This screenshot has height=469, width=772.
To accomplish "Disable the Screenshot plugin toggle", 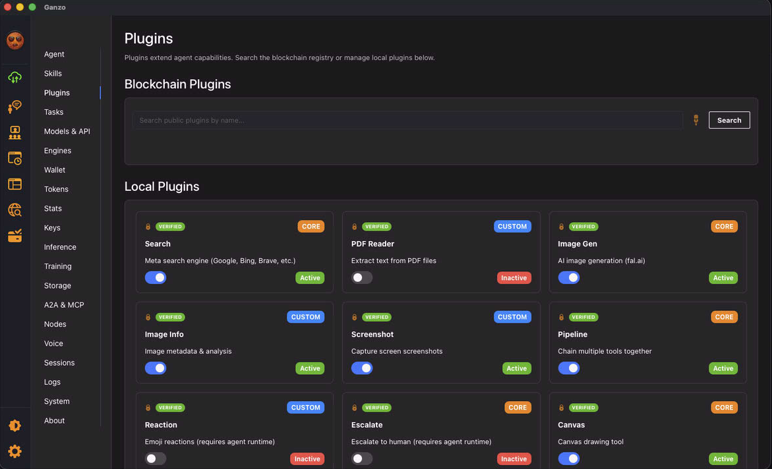I will pos(362,368).
